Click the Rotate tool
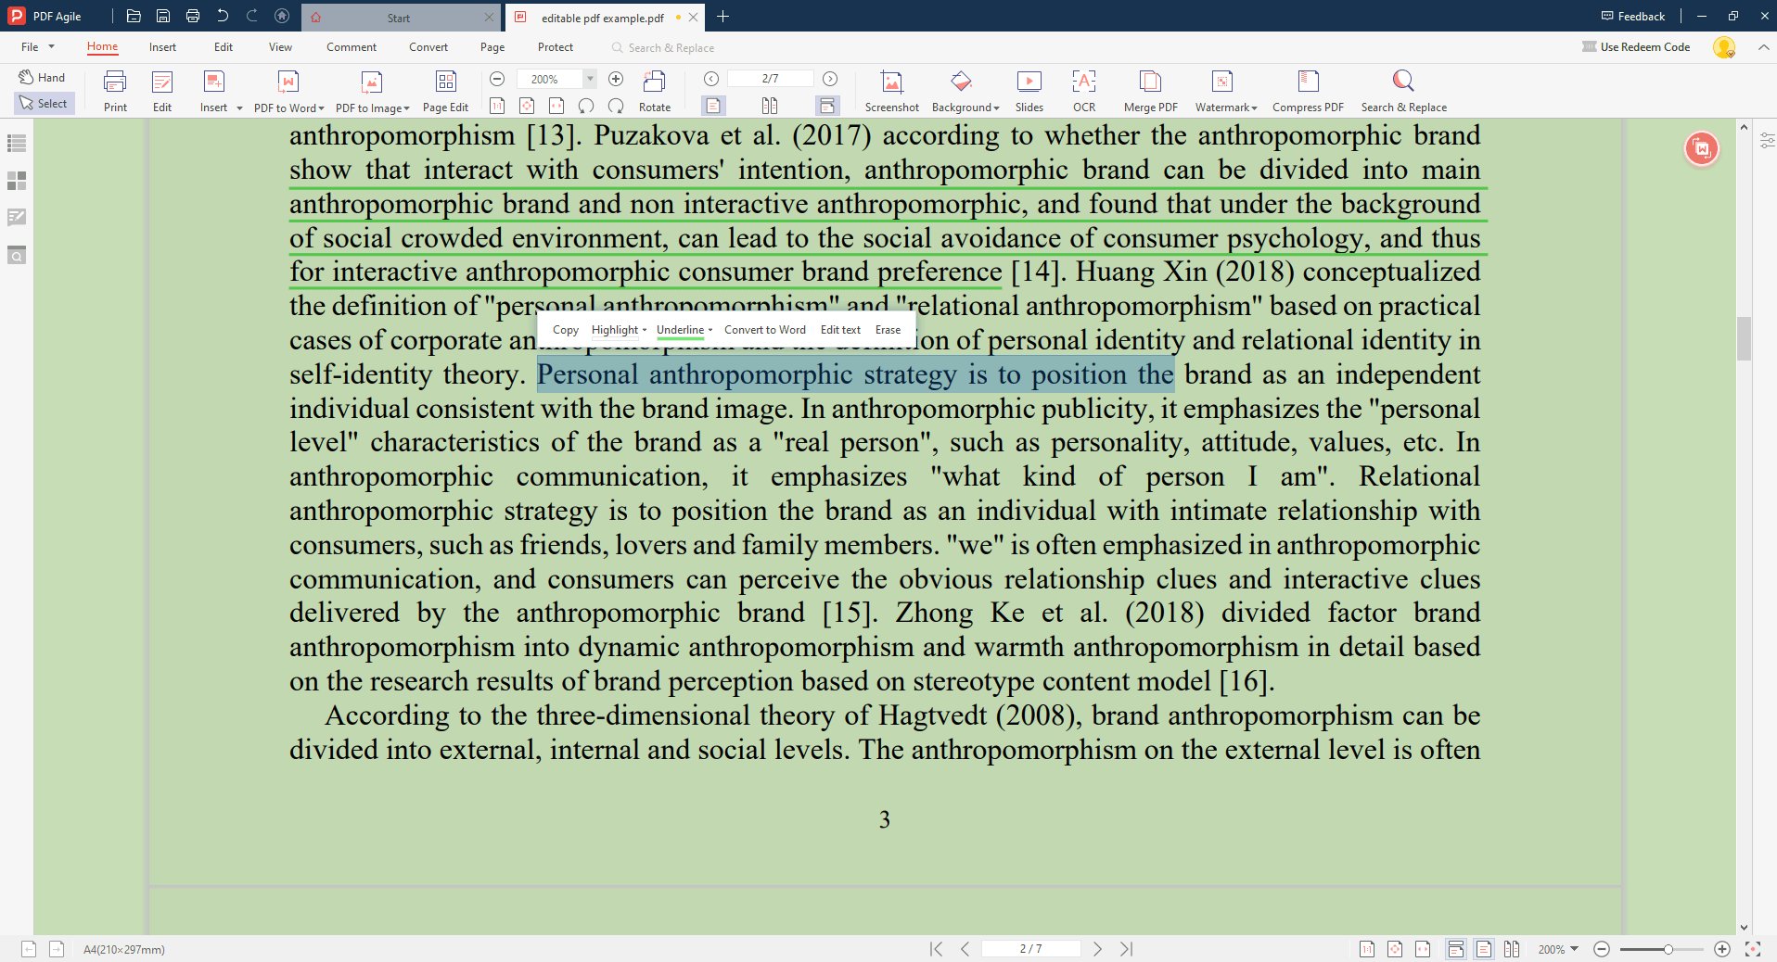 [x=654, y=91]
